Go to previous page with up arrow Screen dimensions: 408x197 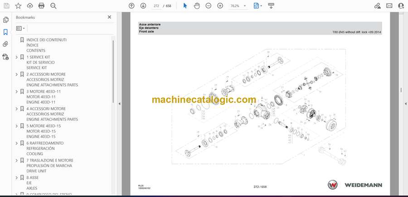[131, 6]
